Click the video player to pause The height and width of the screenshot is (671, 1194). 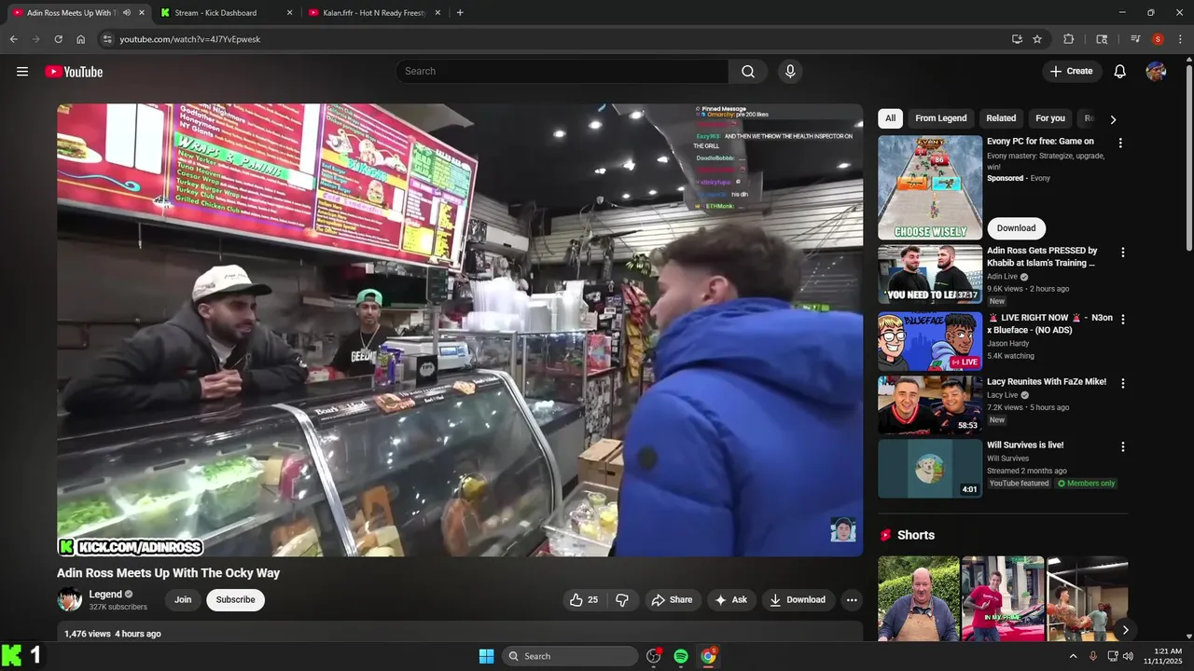(x=460, y=330)
